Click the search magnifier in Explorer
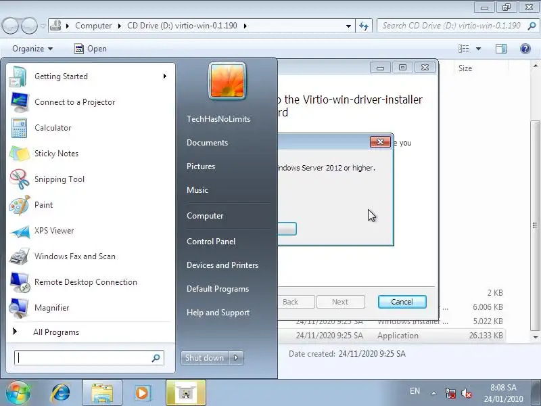 (x=532, y=26)
